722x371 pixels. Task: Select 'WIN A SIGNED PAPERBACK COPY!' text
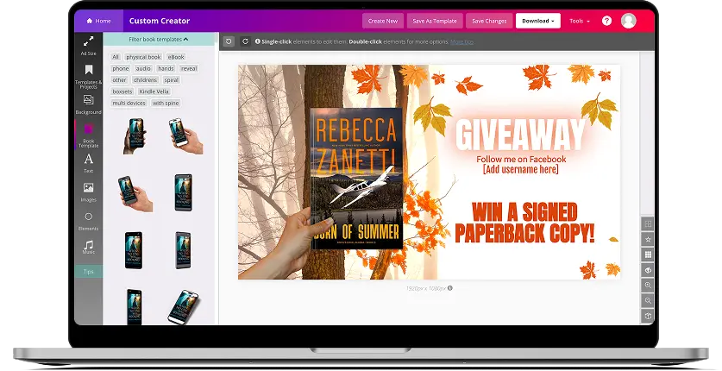[x=525, y=223]
